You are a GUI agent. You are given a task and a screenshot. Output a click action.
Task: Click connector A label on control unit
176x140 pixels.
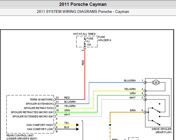click(x=57, y=119)
